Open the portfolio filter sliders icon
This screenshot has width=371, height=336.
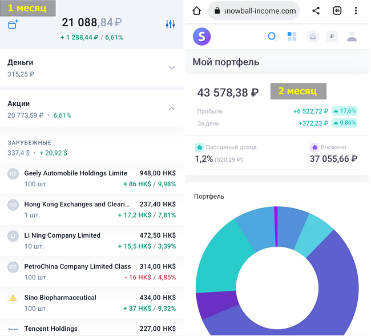pyautogui.click(x=170, y=24)
